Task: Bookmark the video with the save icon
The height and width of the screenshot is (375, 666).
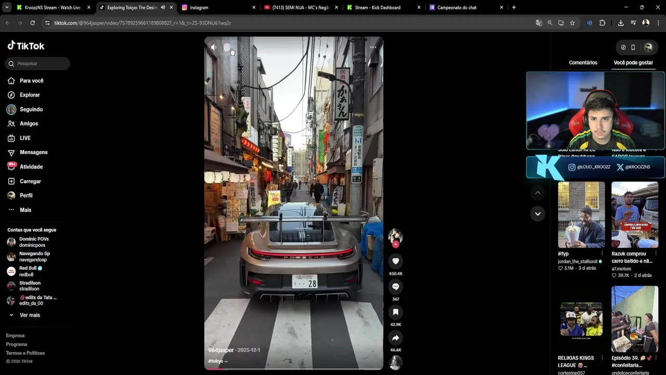Action: 395,312
